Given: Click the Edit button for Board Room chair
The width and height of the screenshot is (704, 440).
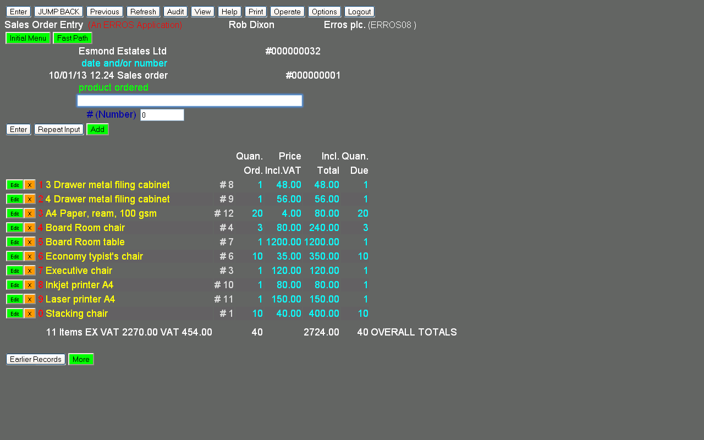Looking at the screenshot, I should coord(15,228).
